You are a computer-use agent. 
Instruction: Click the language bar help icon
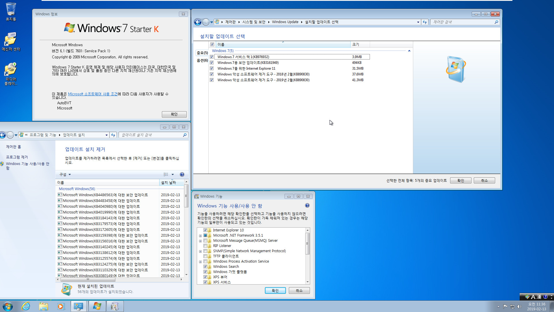pyautogui.click(x=545, y=297)
